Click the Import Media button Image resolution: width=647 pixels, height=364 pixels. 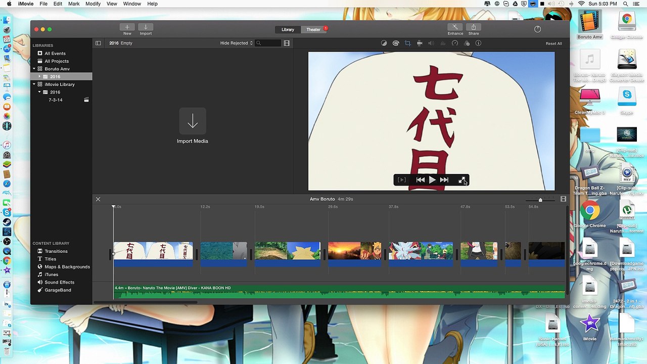tap(193, 126)
